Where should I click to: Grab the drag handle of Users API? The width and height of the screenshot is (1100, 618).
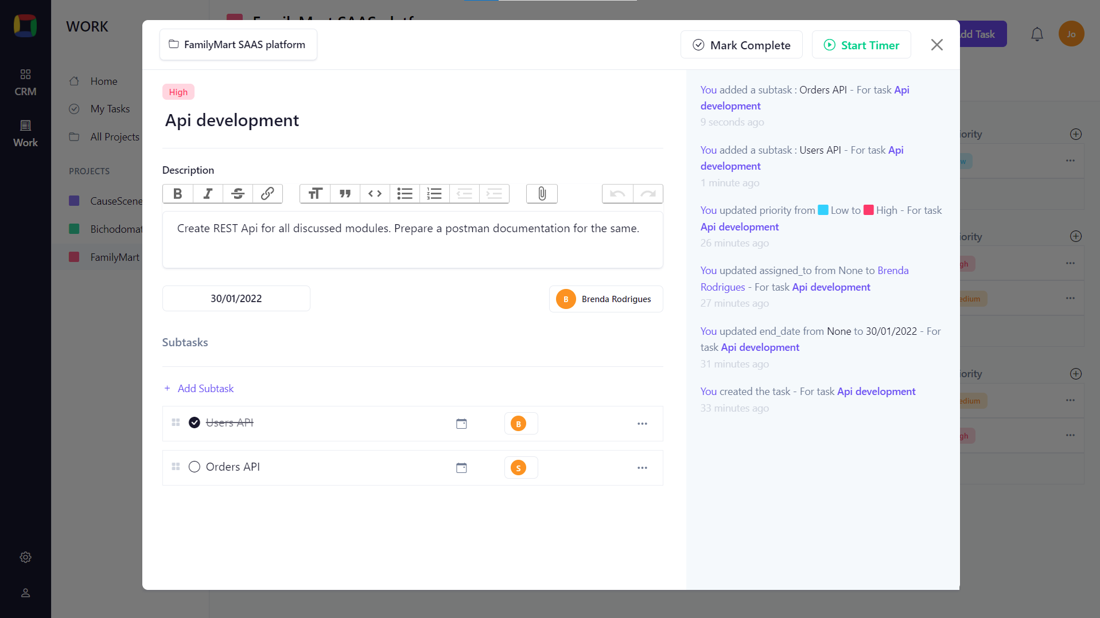176,423
